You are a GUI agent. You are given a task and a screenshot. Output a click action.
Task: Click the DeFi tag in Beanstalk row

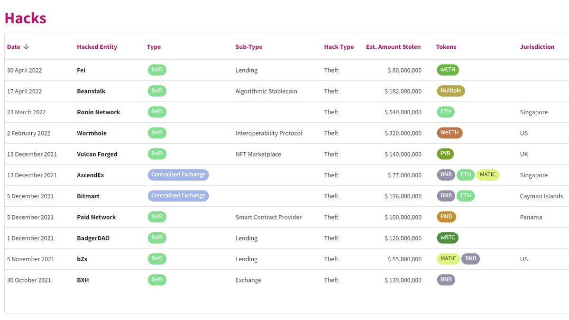[157, 91]
